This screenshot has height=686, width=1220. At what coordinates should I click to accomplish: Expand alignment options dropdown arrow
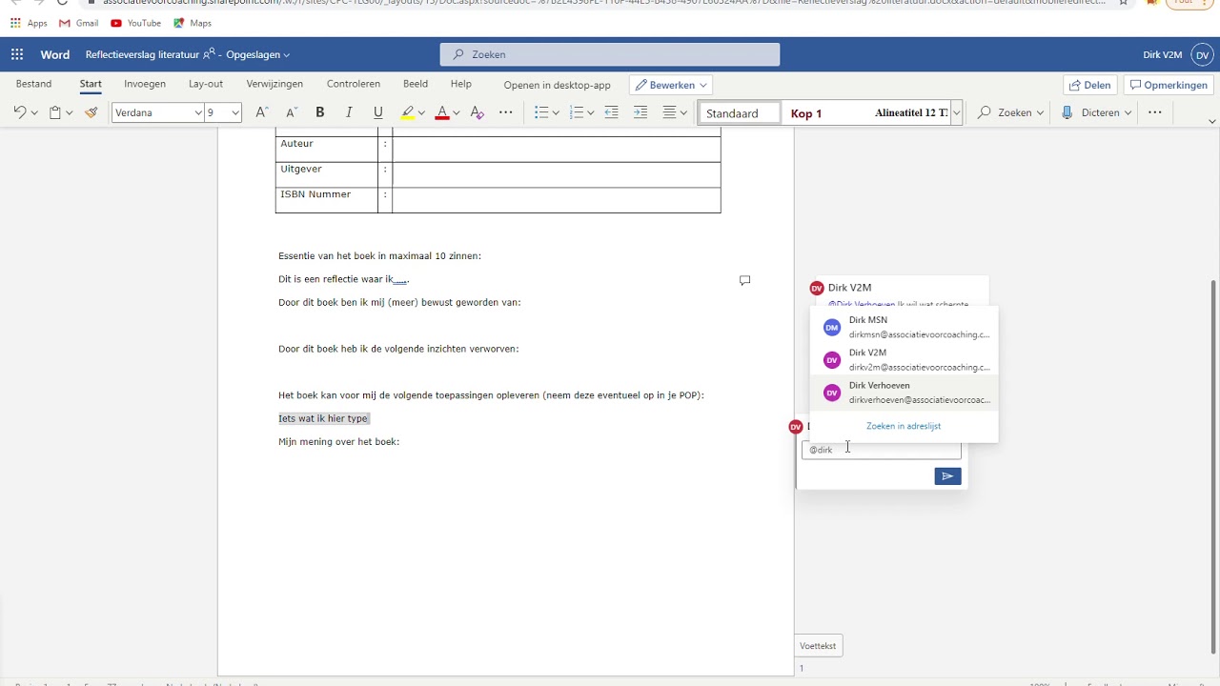click(x=684, y=113)
